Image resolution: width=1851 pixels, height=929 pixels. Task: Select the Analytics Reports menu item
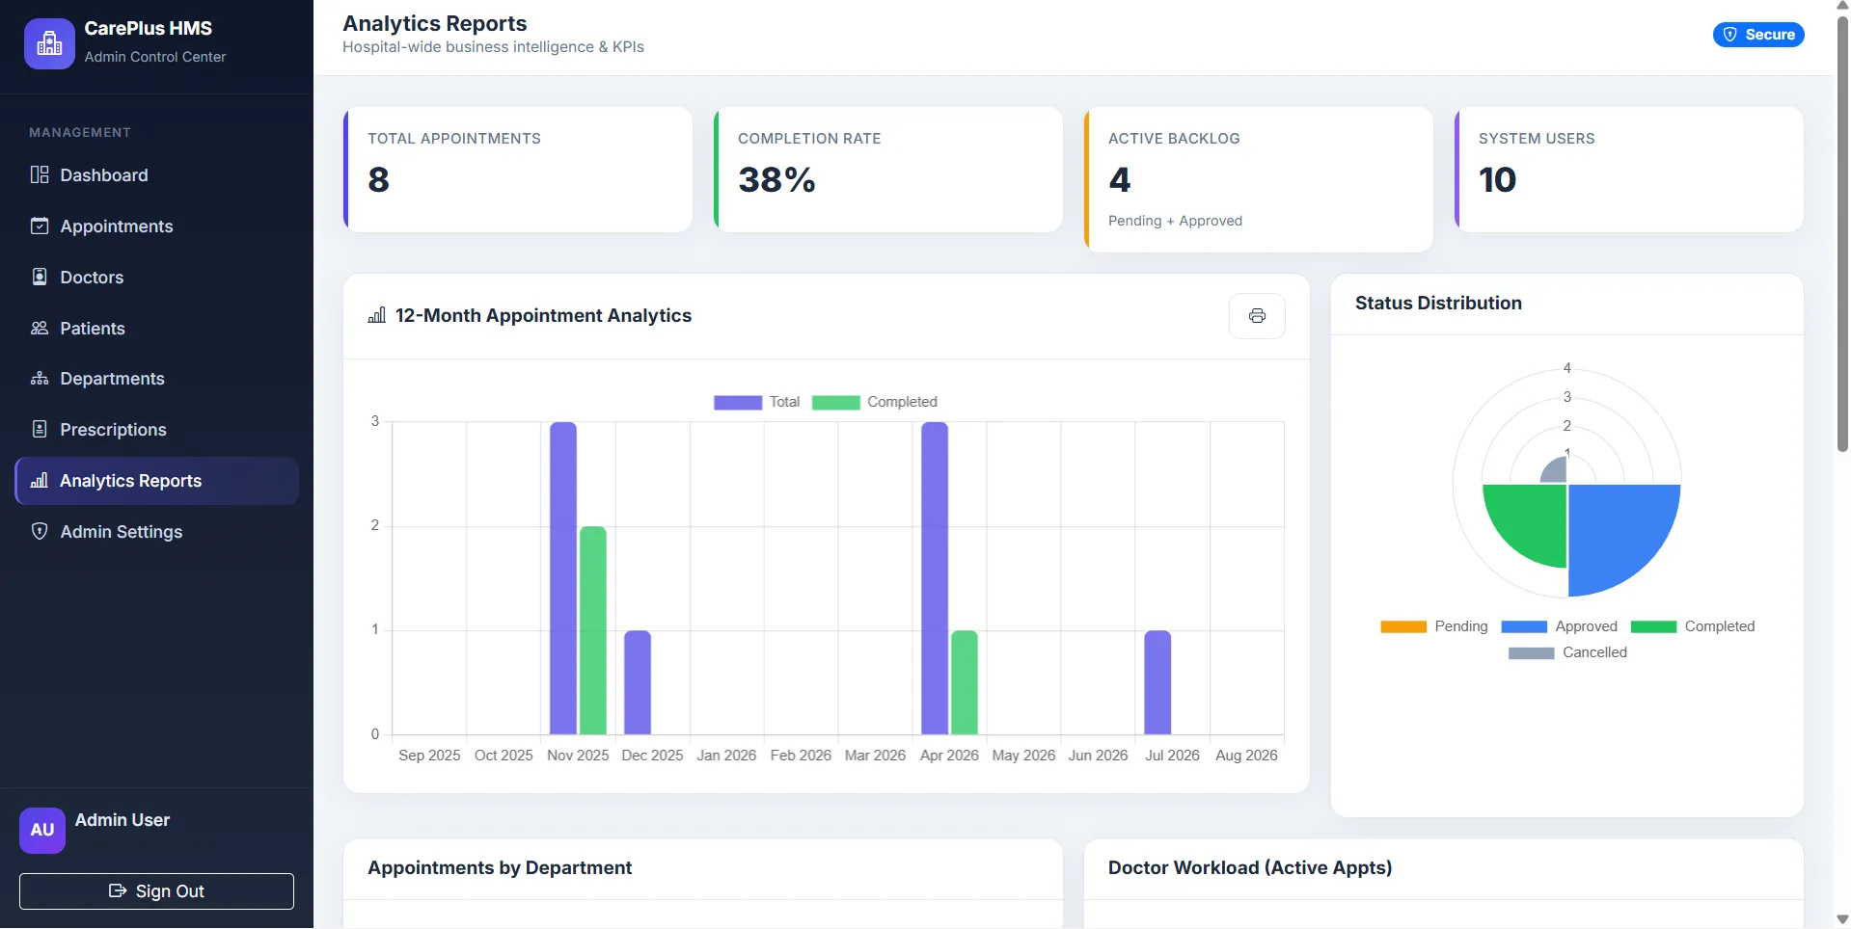pos(156,480)
